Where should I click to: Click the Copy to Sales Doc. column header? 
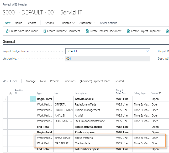(121, 92)
